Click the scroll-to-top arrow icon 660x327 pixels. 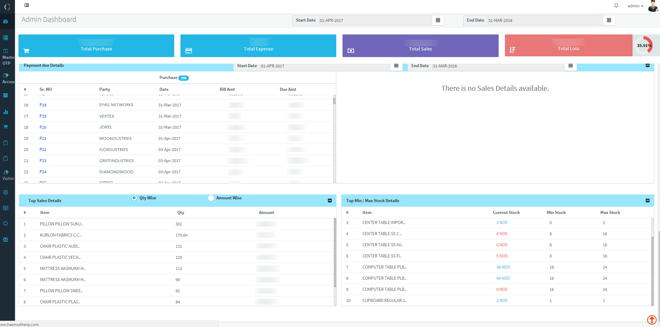pos(652,319)
